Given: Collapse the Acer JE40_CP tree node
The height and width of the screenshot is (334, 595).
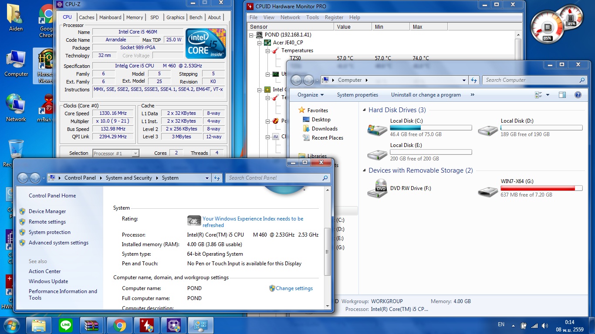Looking at the screenshot, I should [260, 43].
